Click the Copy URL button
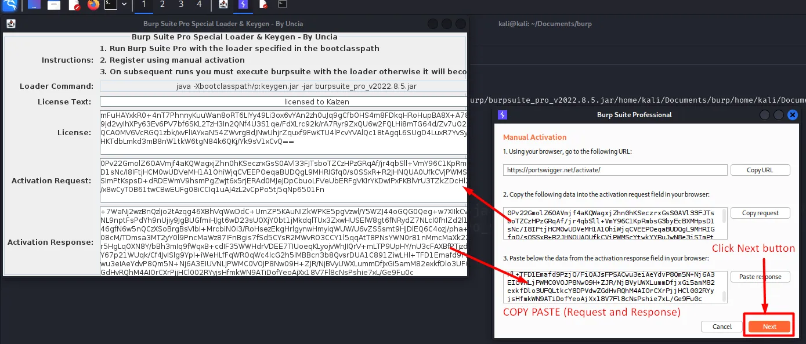Screen dimensions: 806x344 [760, 170]
